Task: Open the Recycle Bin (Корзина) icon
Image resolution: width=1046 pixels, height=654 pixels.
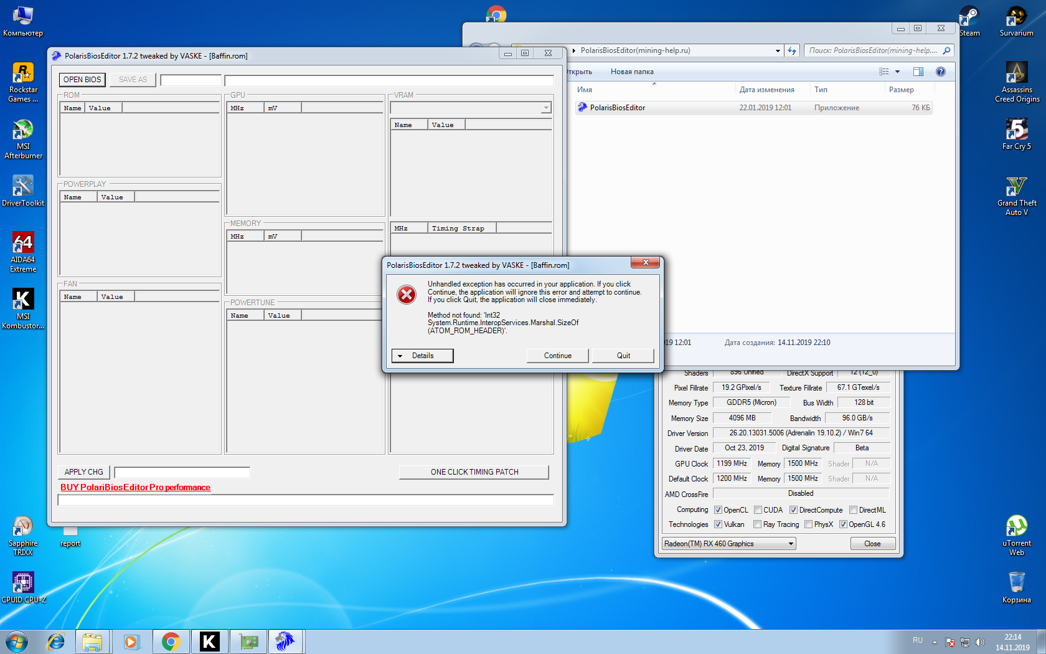Action: [1017, 587]
